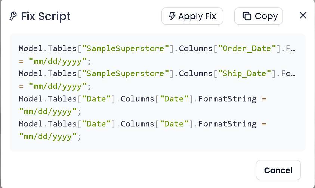Click the copy icon in the Copy button
315x188 pixels.
247,16
